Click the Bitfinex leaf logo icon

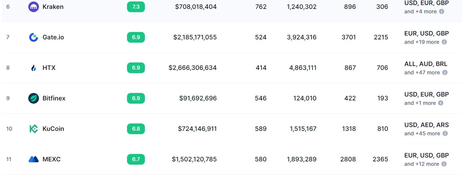click(34, 98)
